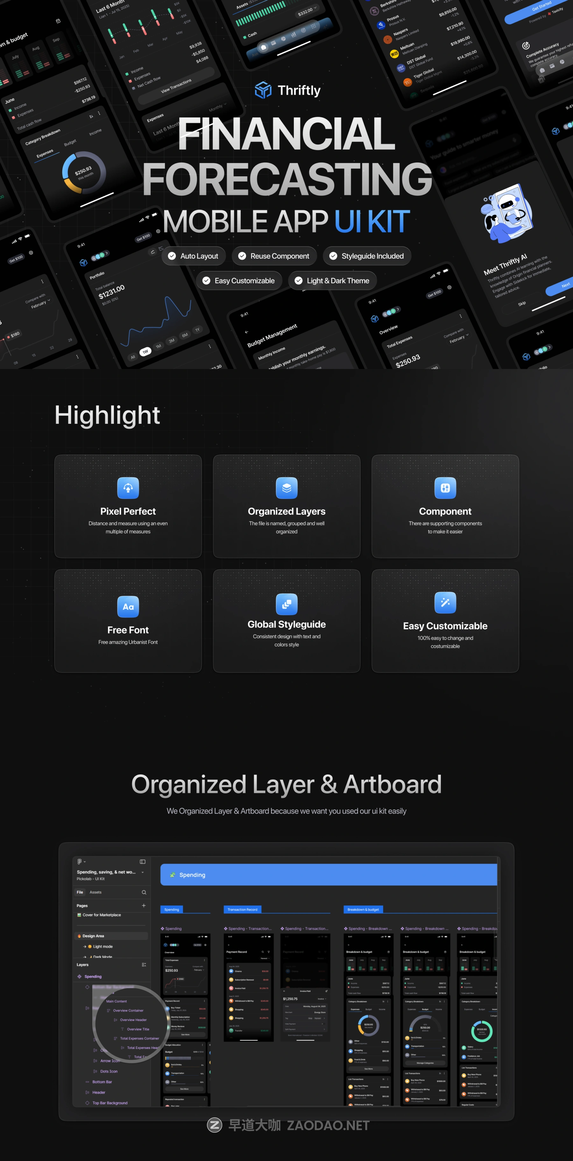Add a new page with plus button
Image resolution: width=573 pixels, height=1161 pixels.
click(144, 905)
